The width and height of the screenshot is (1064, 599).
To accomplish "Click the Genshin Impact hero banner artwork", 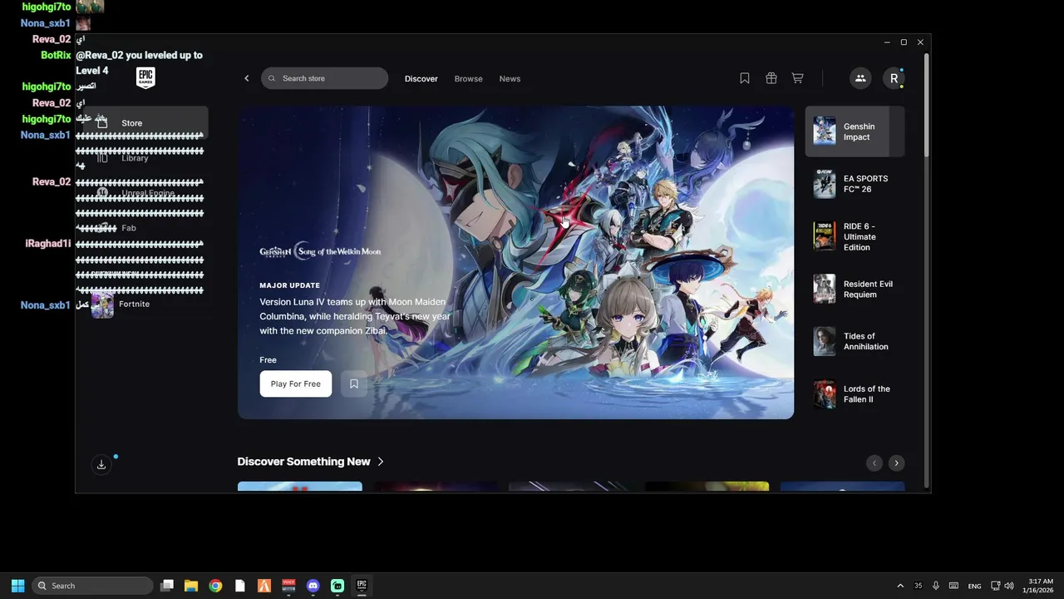I will (515, 262).
